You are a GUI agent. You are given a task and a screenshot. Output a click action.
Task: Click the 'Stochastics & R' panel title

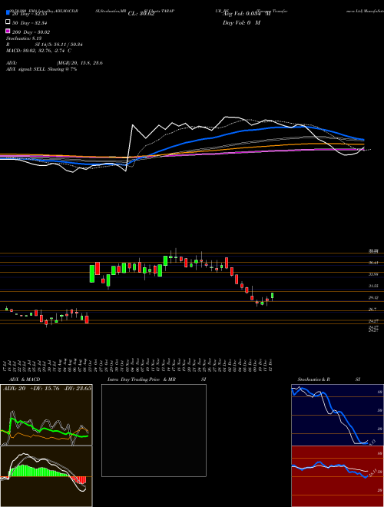tap(314, 379)
